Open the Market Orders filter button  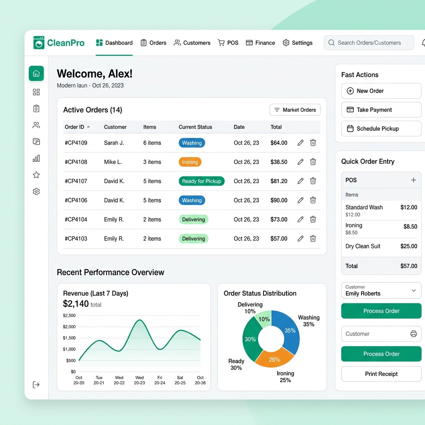(295, 110)
